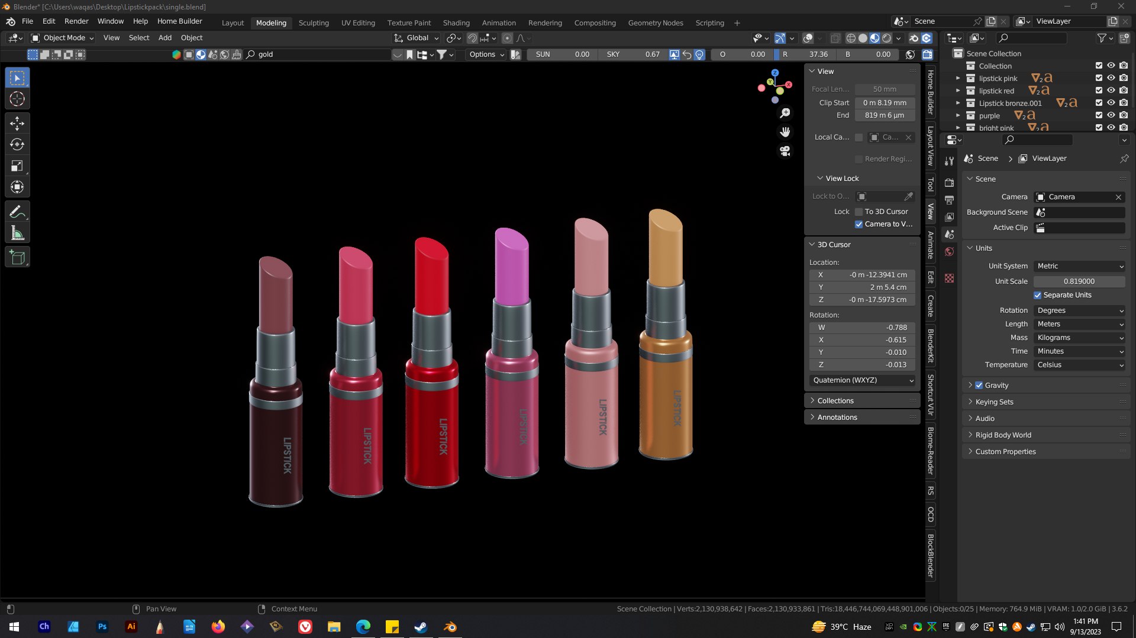Exclude lipstick red collection from view layer

(x=1099, y=90)
